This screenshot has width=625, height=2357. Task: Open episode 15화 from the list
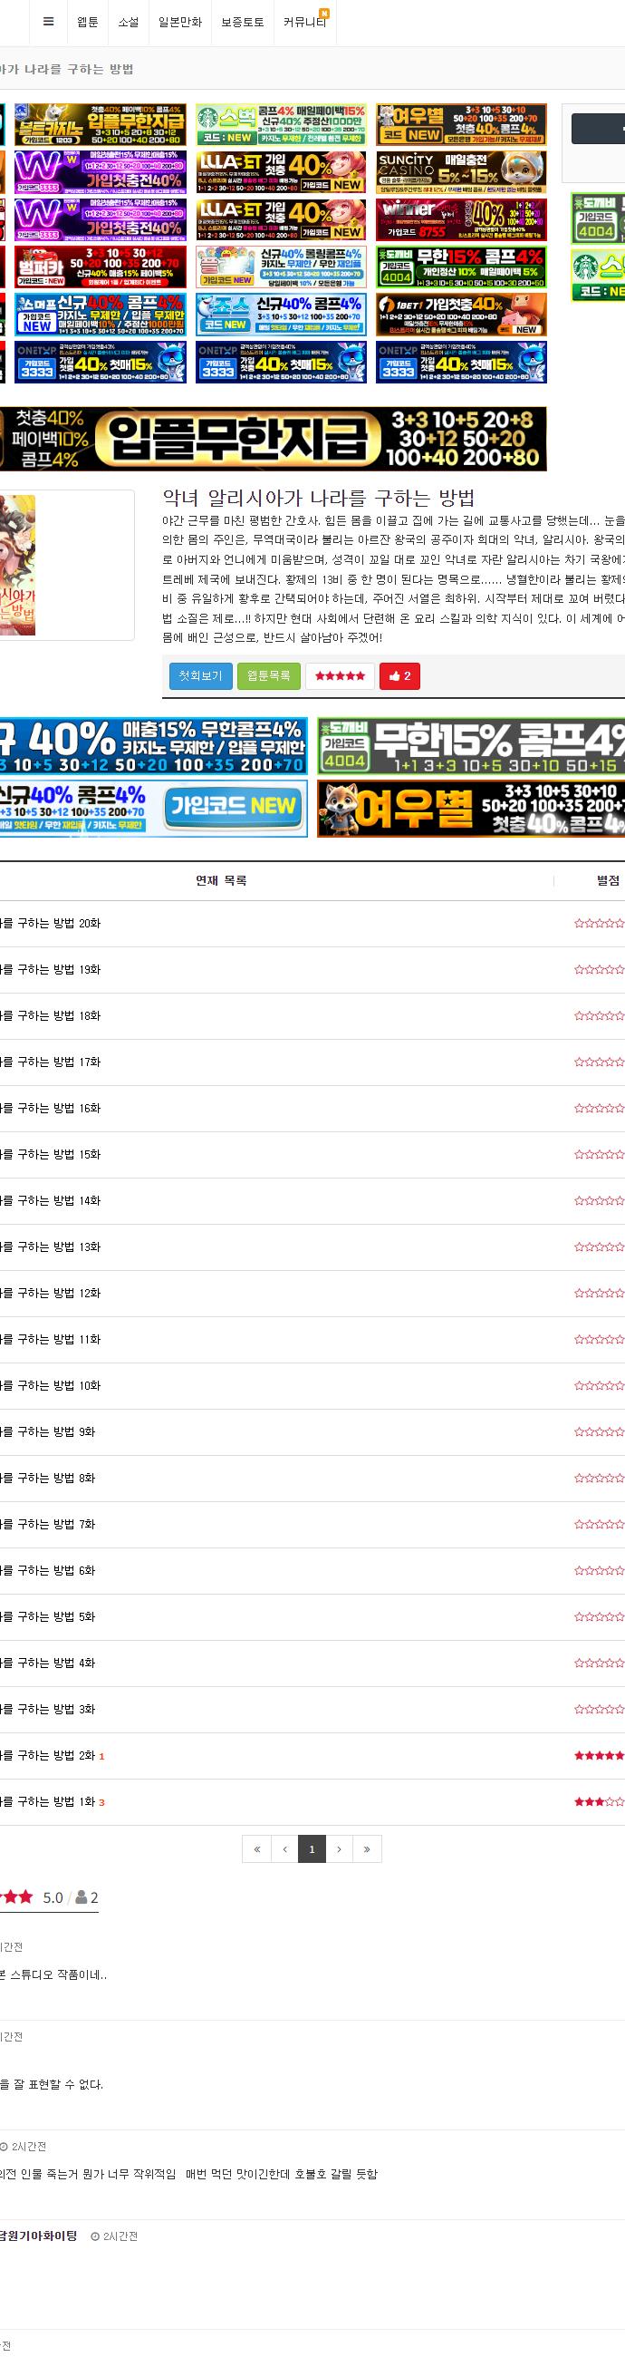pos(50,1155)
